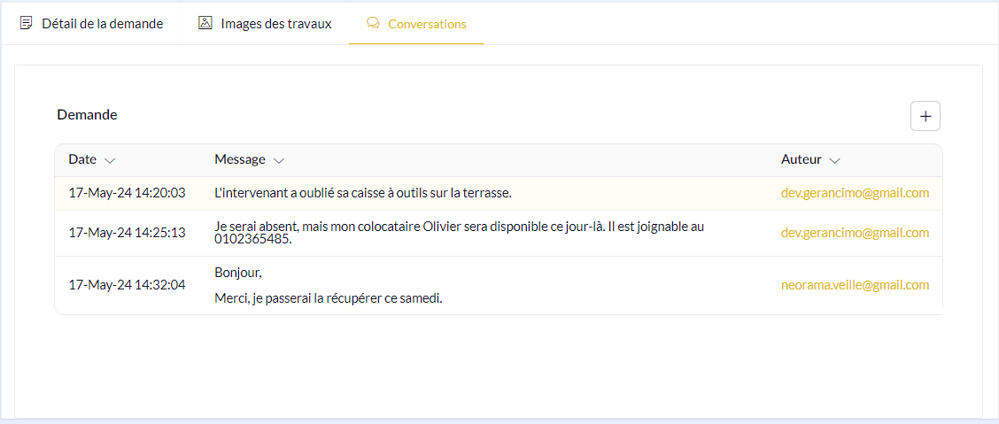Select the Conversations tab
Image resolution: width=999 pixels, height=424 pixels.
point(427,24)
